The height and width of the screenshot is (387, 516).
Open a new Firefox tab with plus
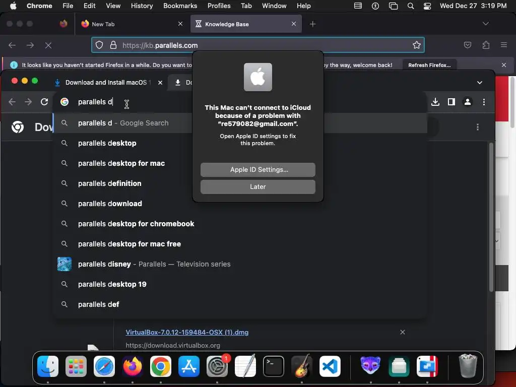click(312, 24)
